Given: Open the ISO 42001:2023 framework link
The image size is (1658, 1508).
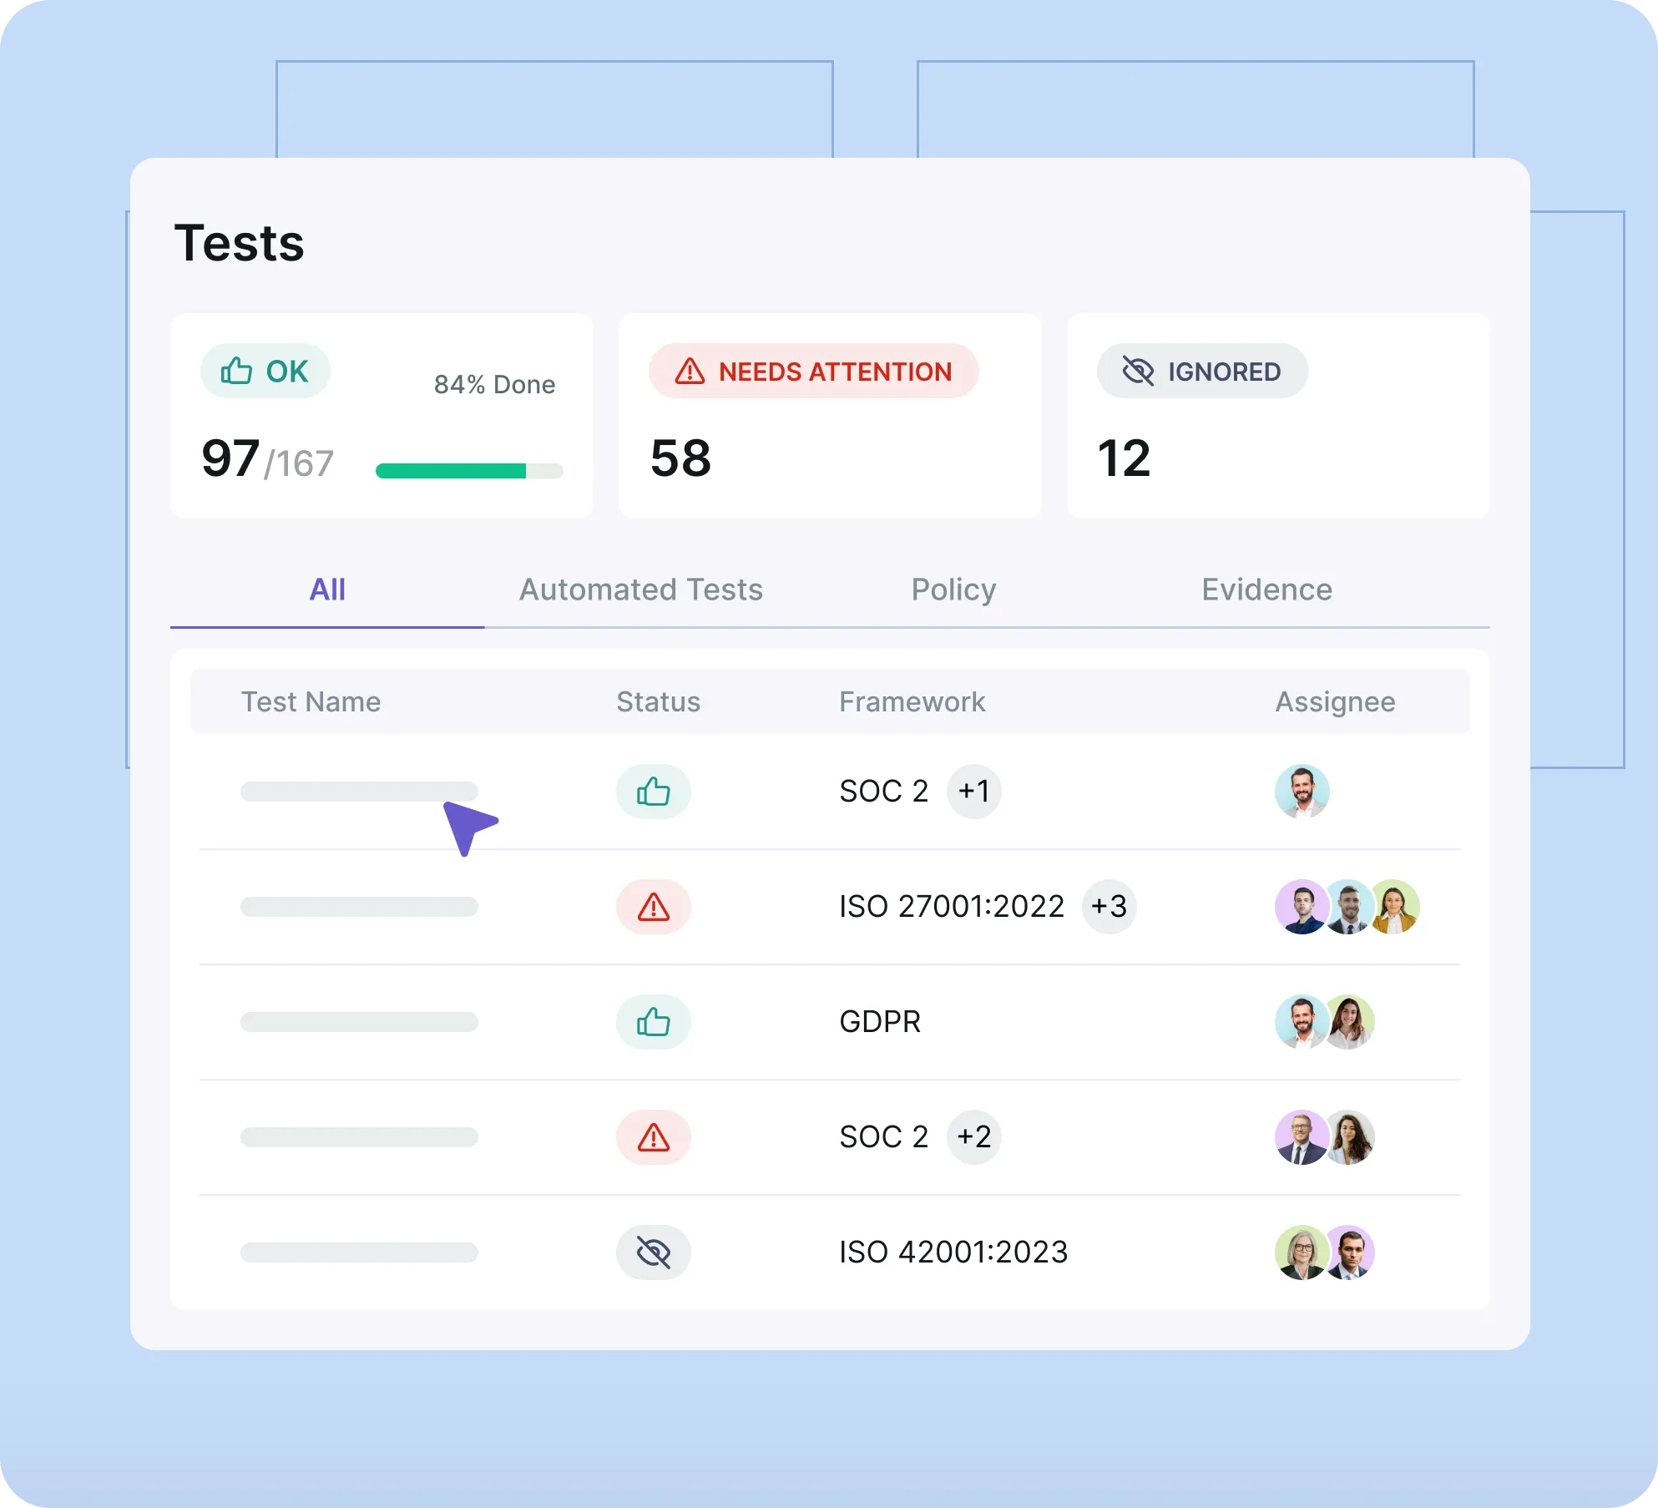Looking at the screenshot, I should pyautogui.click(x=953, y=1252).
